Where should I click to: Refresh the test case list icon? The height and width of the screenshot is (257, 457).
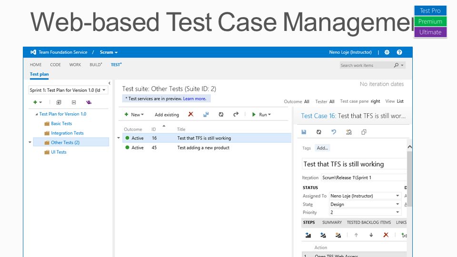(221, 115)
